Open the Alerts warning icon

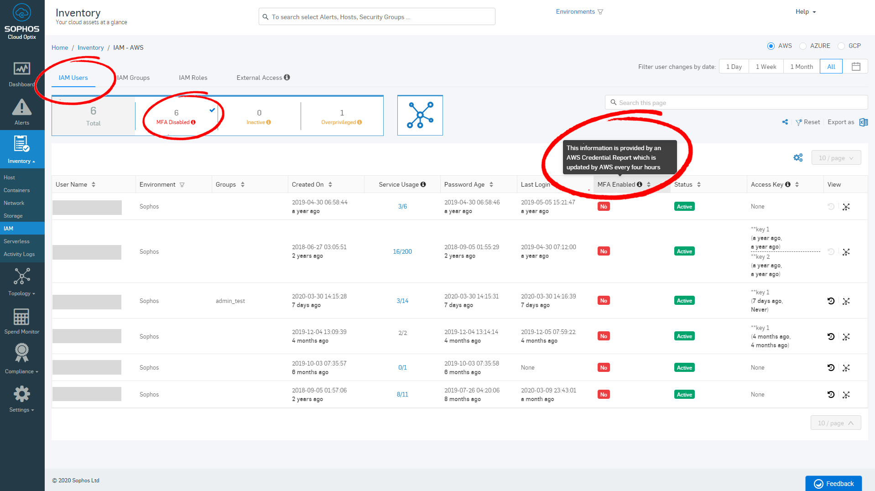(22, 108)
